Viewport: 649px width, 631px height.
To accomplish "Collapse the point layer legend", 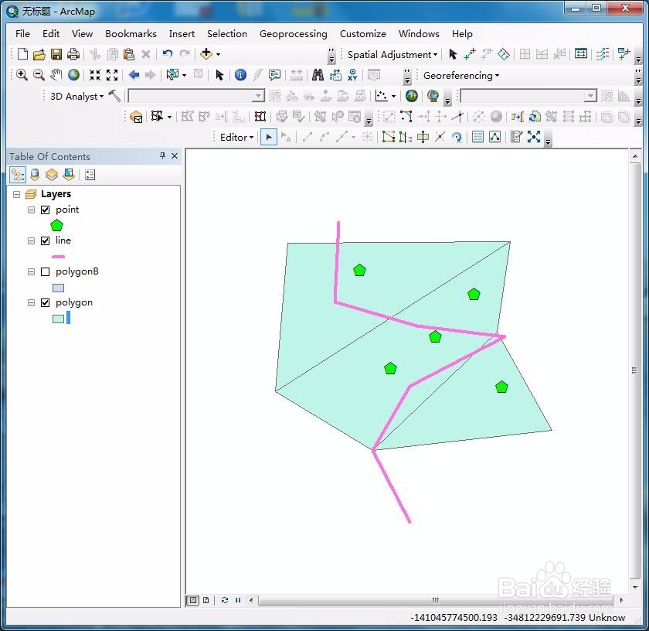I will pos(31,210).
